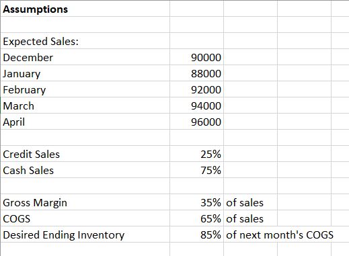Click the January label cell

pyautogui.click(x=85, y=73)
